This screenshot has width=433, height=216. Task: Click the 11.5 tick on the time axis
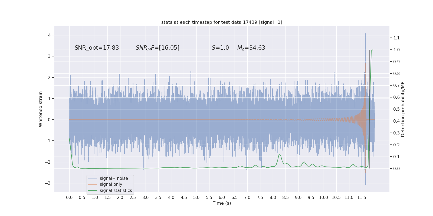pos(362,198)
